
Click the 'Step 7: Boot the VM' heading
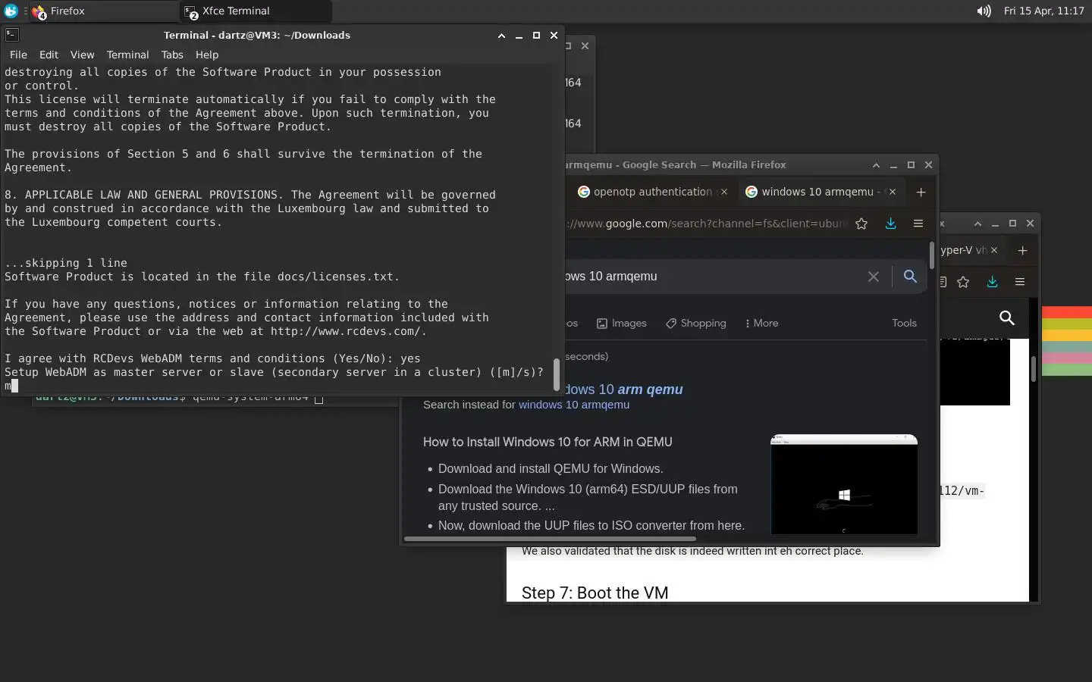coord(595,593)
